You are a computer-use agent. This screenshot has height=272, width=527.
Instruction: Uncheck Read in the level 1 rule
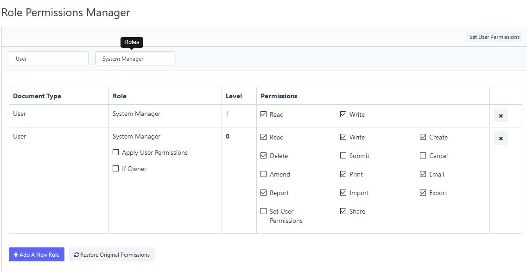(x=264, y=114)
